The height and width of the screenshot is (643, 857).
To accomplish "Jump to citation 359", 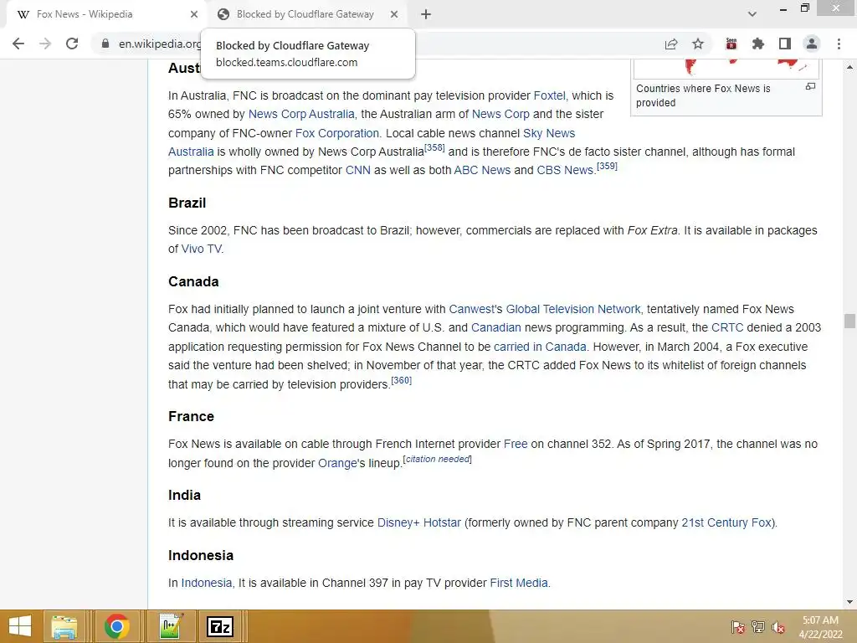I will point(608,167).
